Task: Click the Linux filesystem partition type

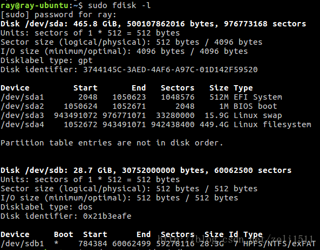Action: tap(273, 124)
